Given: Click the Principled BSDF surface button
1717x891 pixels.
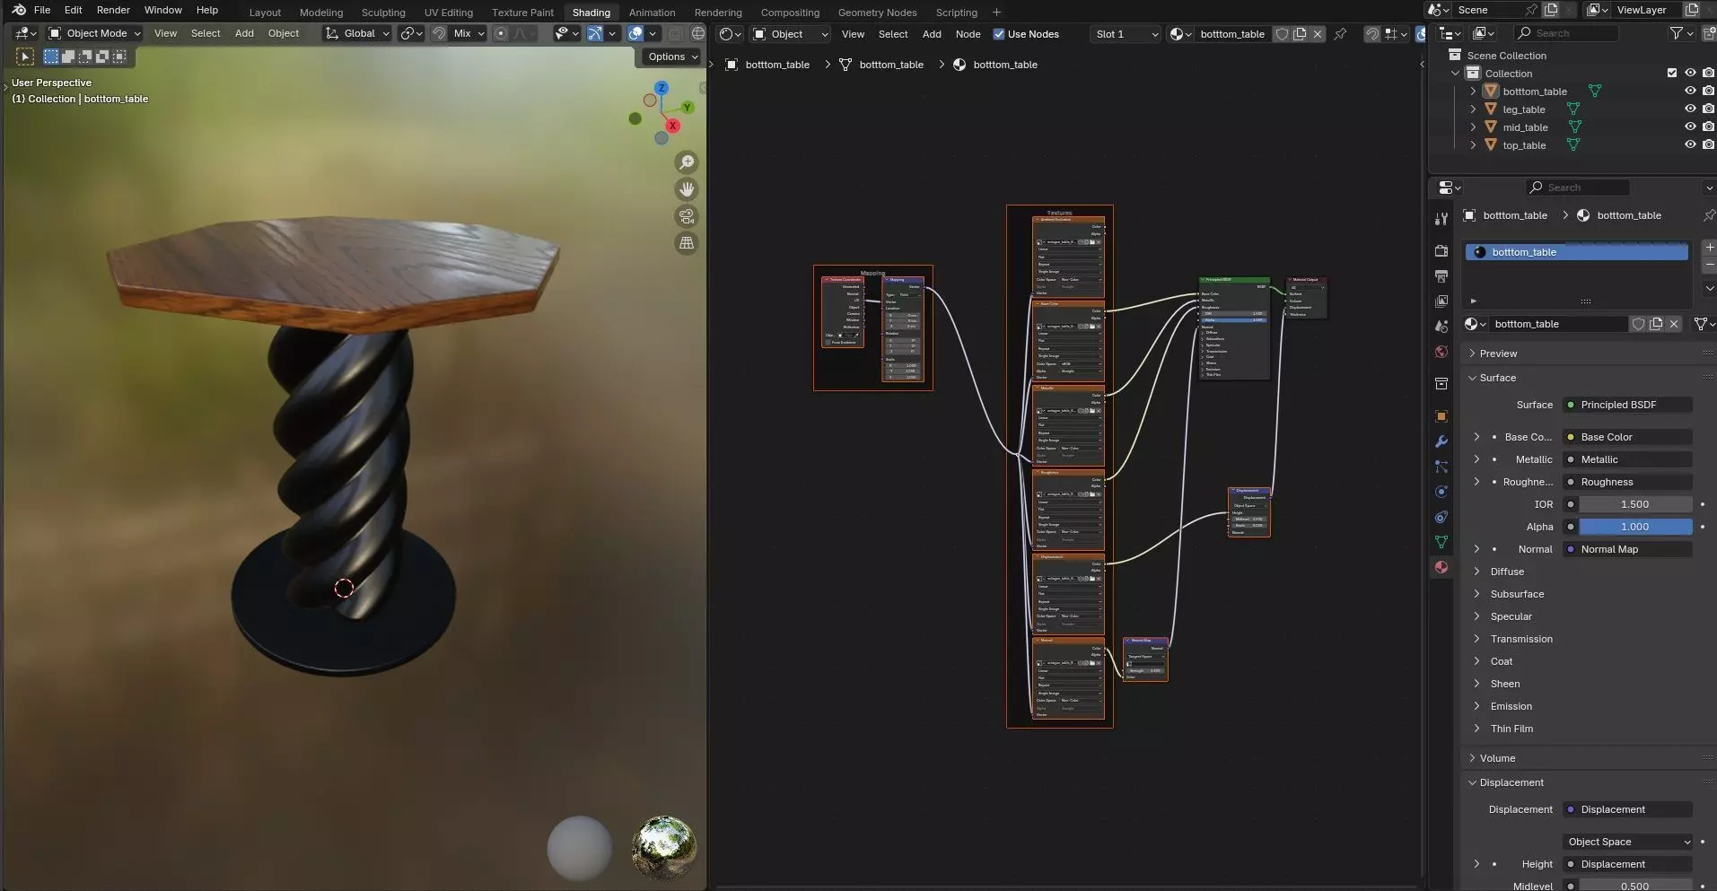Looking at the screenshot, I should (x=1626, y=405).
